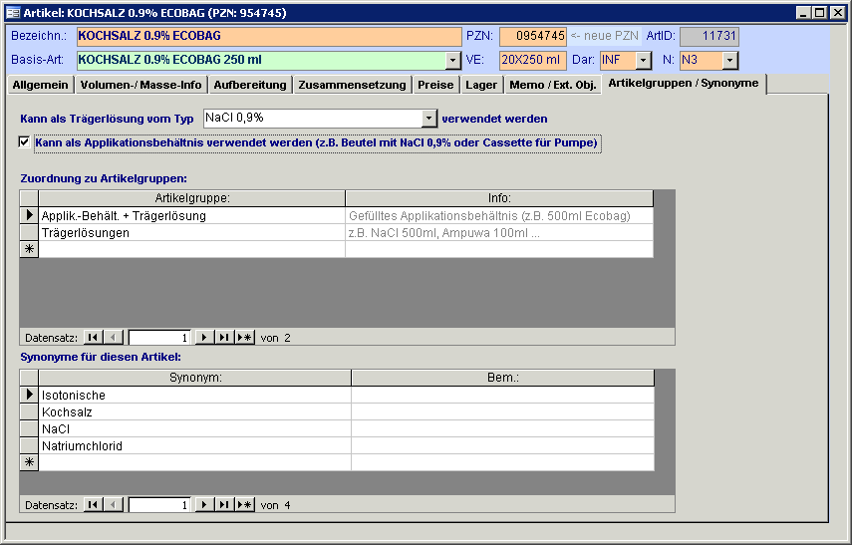852x545 pixels.
Task: Click into the Bezeichn. field KOCHSALZ 0.9% ECOBAG
Action: click(269, 37)
